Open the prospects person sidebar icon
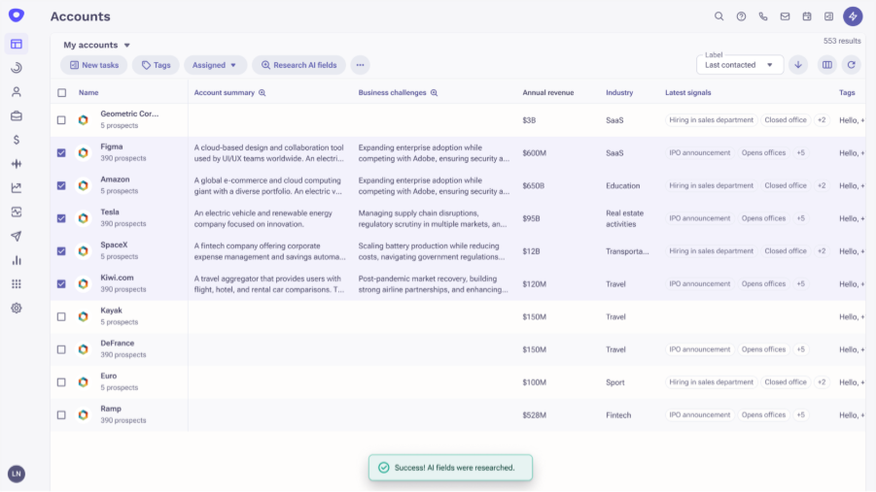Viewport: 876px width, 492px height. click(x=17, y=91)
